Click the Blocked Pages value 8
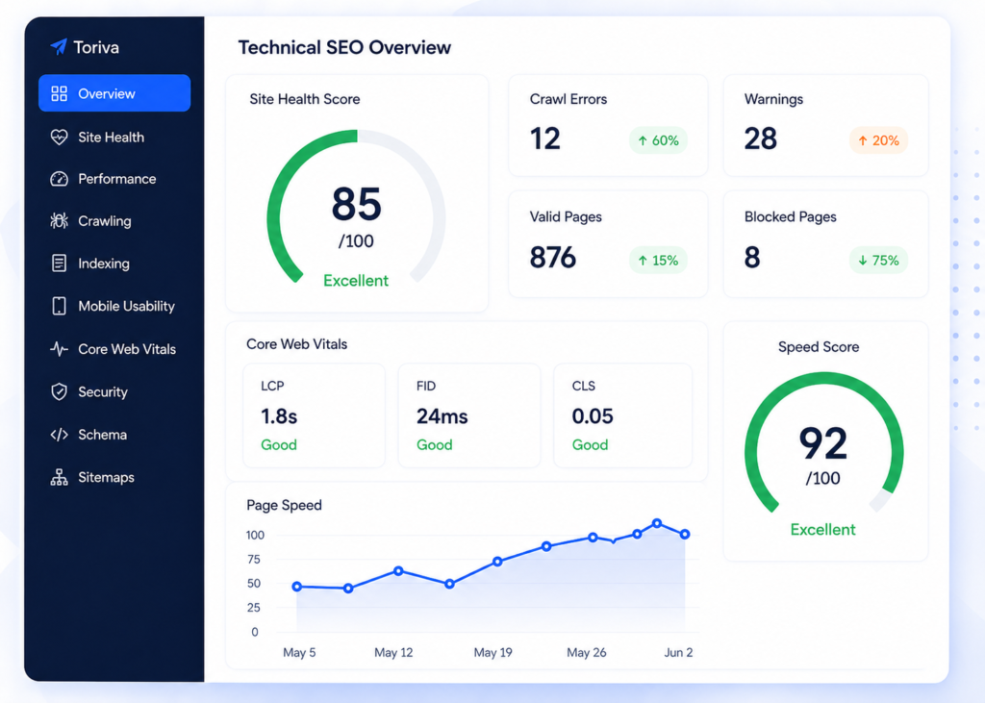The image size is (985, 703). coord(752,258)
